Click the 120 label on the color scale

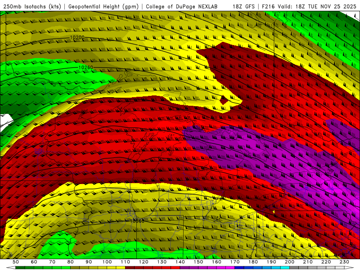(x=144, y=262)
